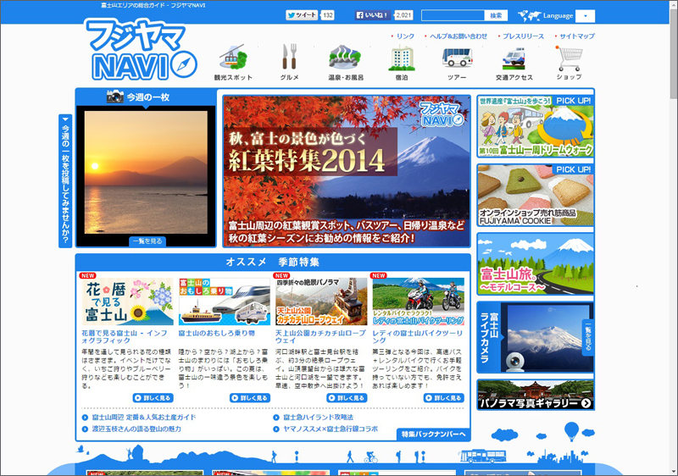The height and width of the screenshot is (476, 678).
Task: Click the scrollbar down arrow
Action: click(x=673, y=472)
